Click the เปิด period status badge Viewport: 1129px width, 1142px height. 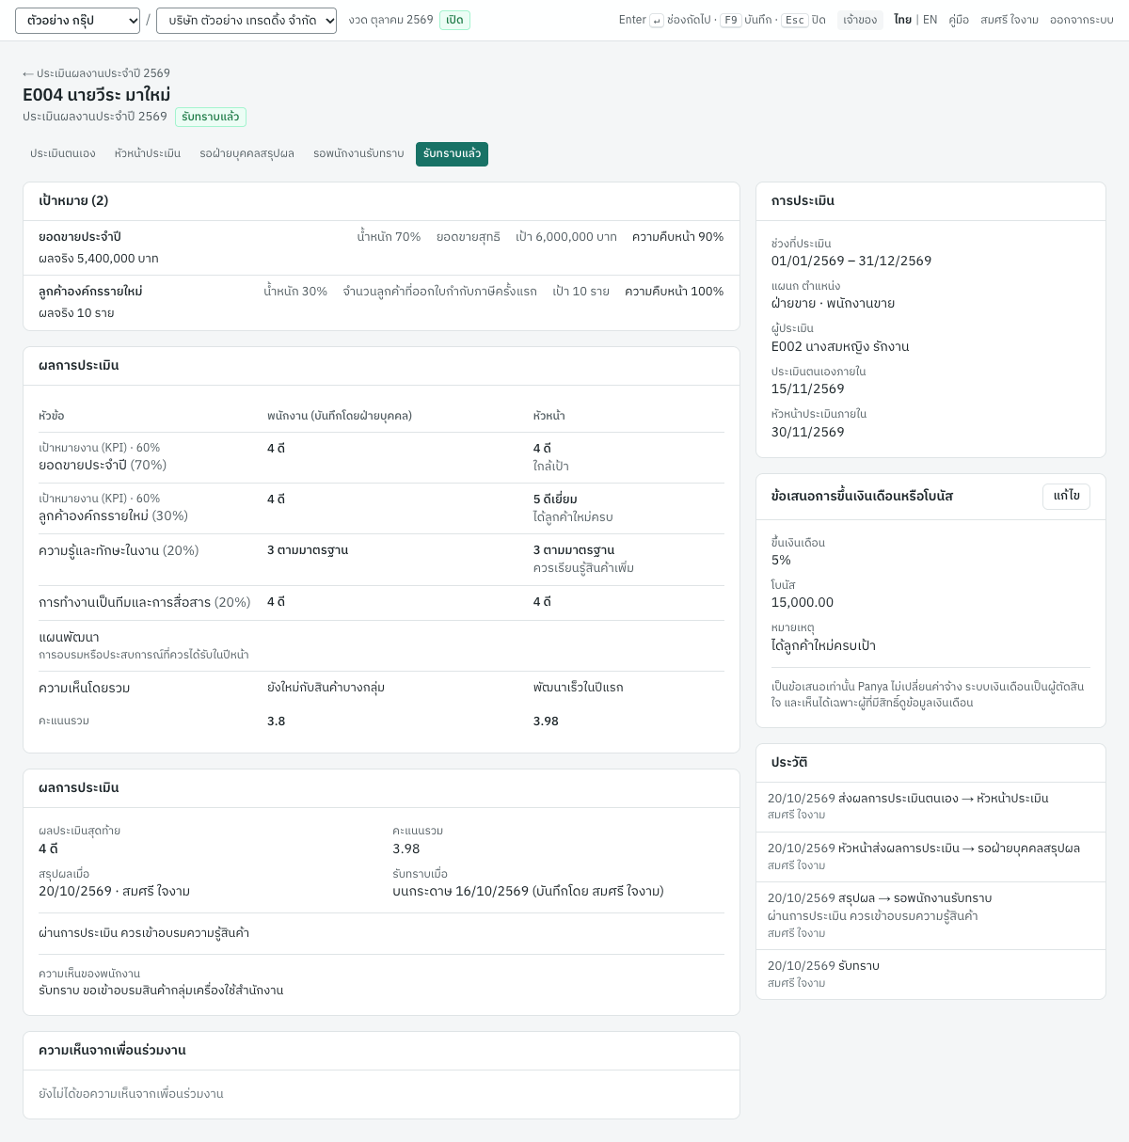[x=454, y=20]
